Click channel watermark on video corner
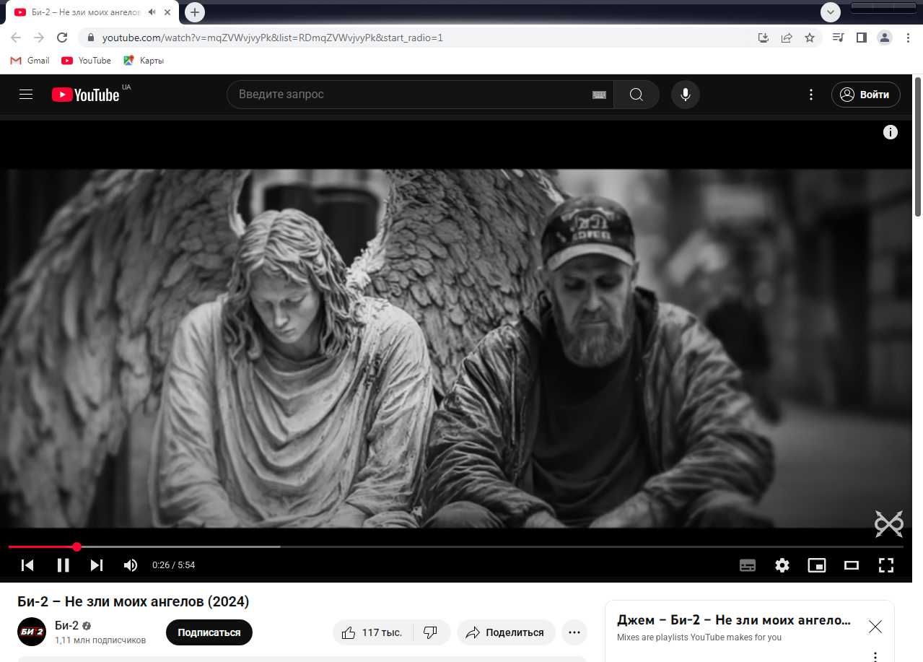This screenshot has height=662, width=923. (x=889, y=524)
